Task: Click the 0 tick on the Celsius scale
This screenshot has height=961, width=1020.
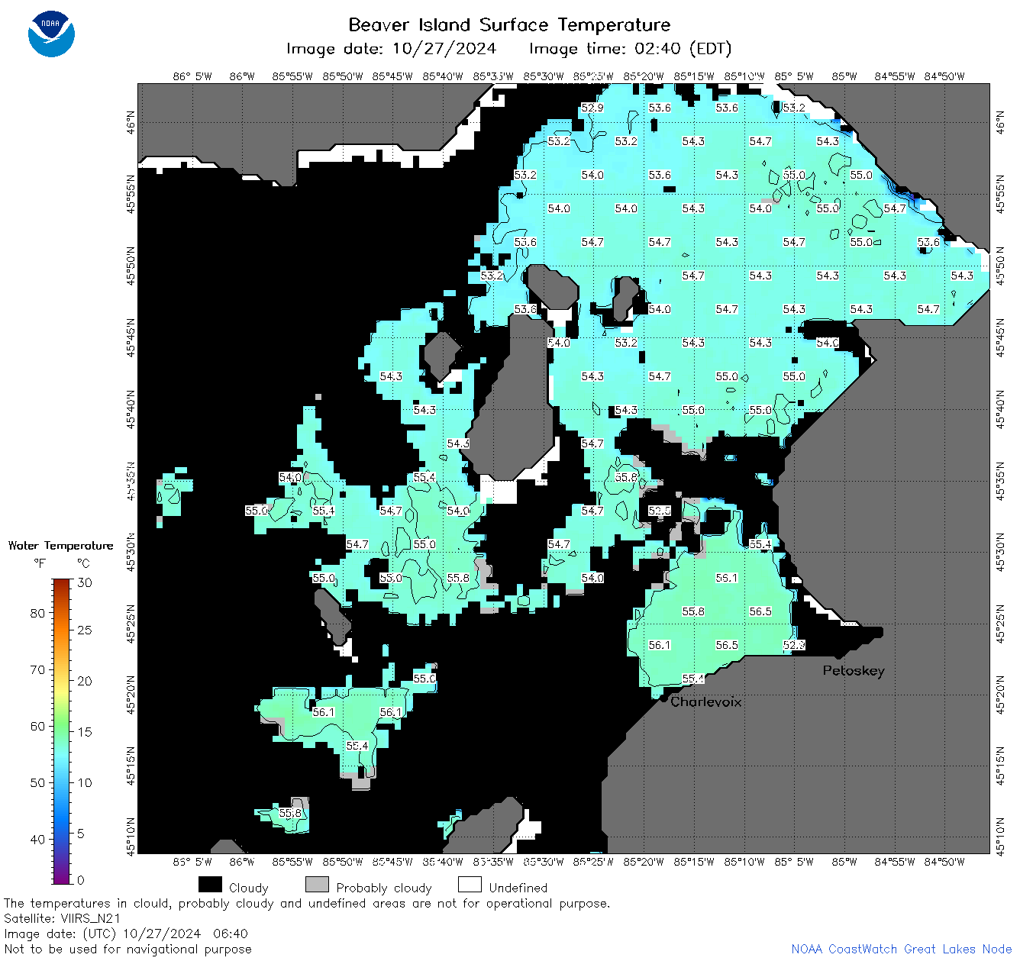Action: click(81, 880)
